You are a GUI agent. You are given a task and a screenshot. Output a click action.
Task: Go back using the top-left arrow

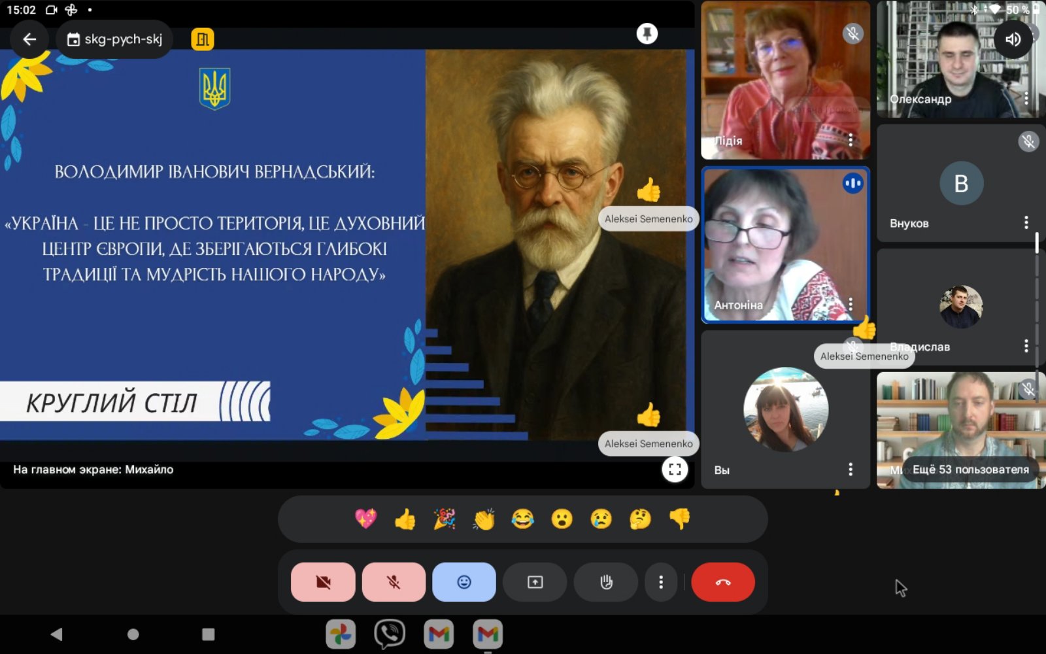pos(29,39)
